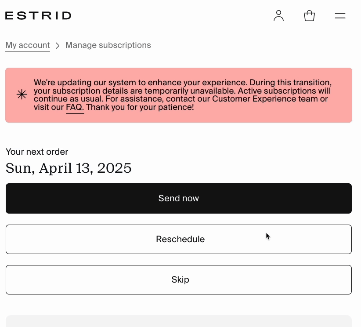Click the gray card below the Skip button

click(x=179, y=321)
